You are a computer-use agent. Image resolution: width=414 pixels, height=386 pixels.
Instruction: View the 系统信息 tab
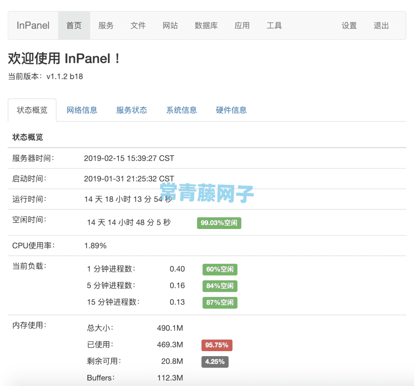click(x=181, y=110)
